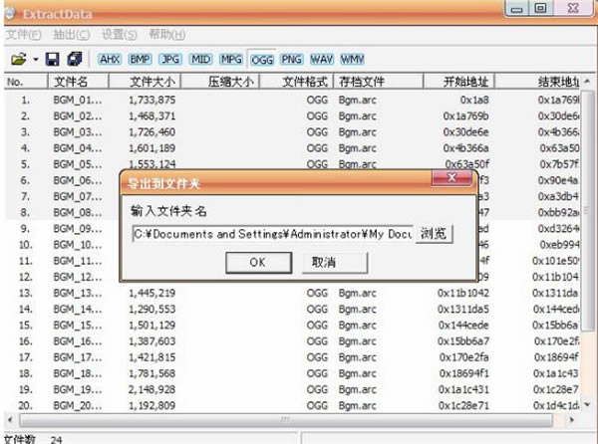Click start address 0x1c28e71
This screenshot has width=598, height=444.
(x=463, y=406)
